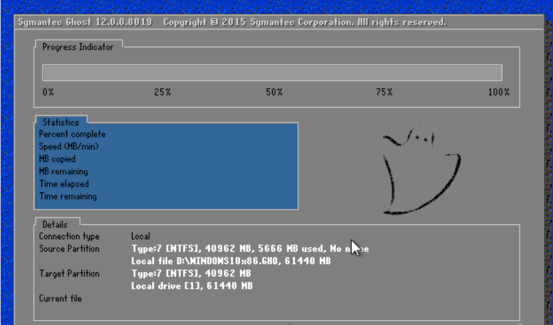
Task: Click the Details group label
Action: click(x=55, y=225)
